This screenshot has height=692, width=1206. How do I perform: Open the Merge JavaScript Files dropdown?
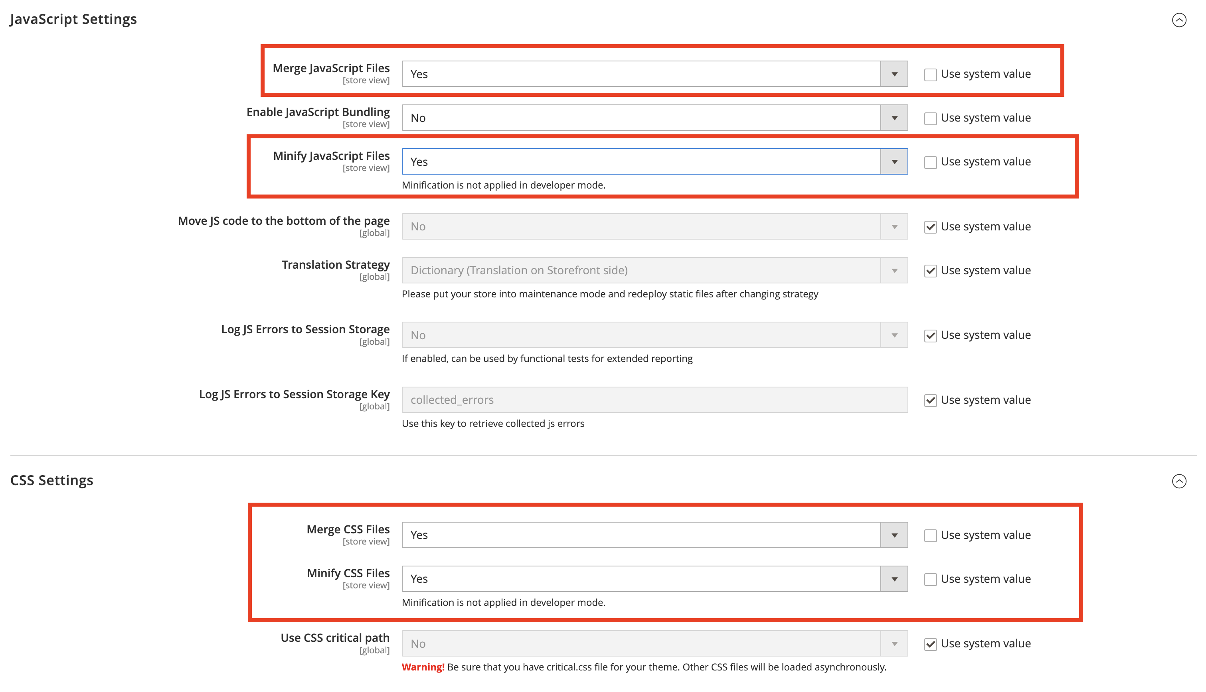tap(894, 74)
